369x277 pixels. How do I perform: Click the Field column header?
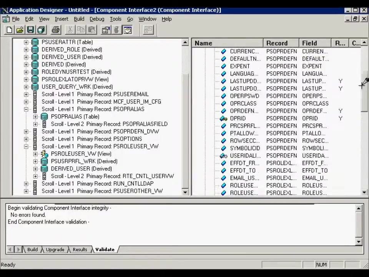click(x=315, y=43)
